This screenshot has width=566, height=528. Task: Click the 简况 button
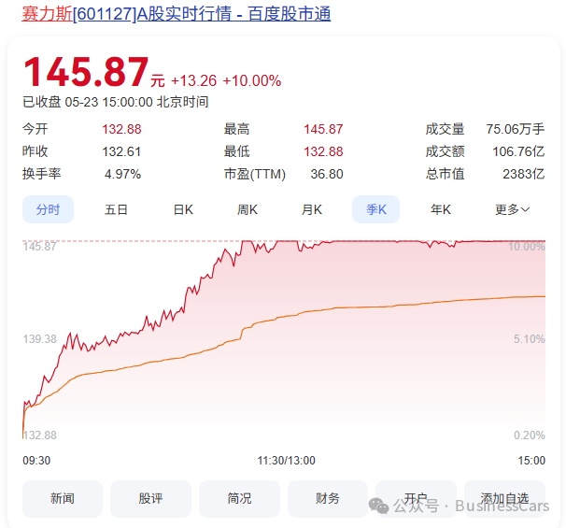(x=239, y=499)
